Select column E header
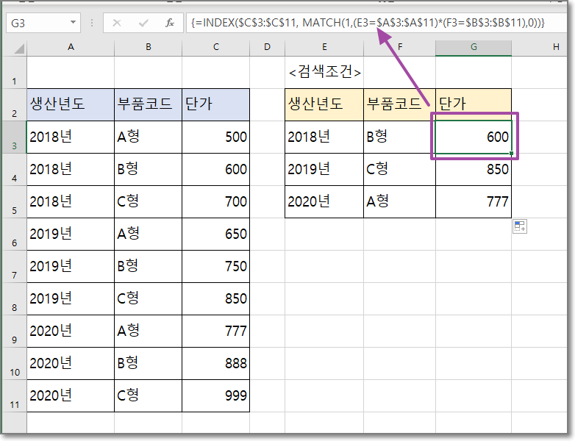 (324, 48)
